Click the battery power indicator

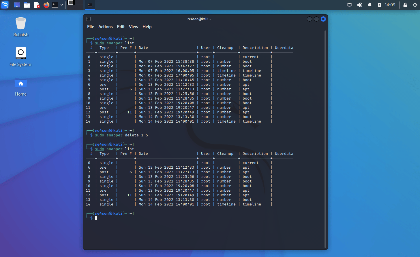[x=380, y=5]
